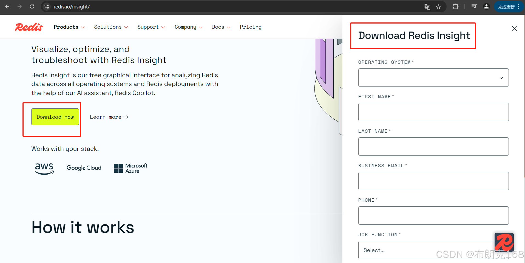The height and width of the screenshot is (263, 525).
Task: Go back using the browser back arrow
Action: coord(7,7)
